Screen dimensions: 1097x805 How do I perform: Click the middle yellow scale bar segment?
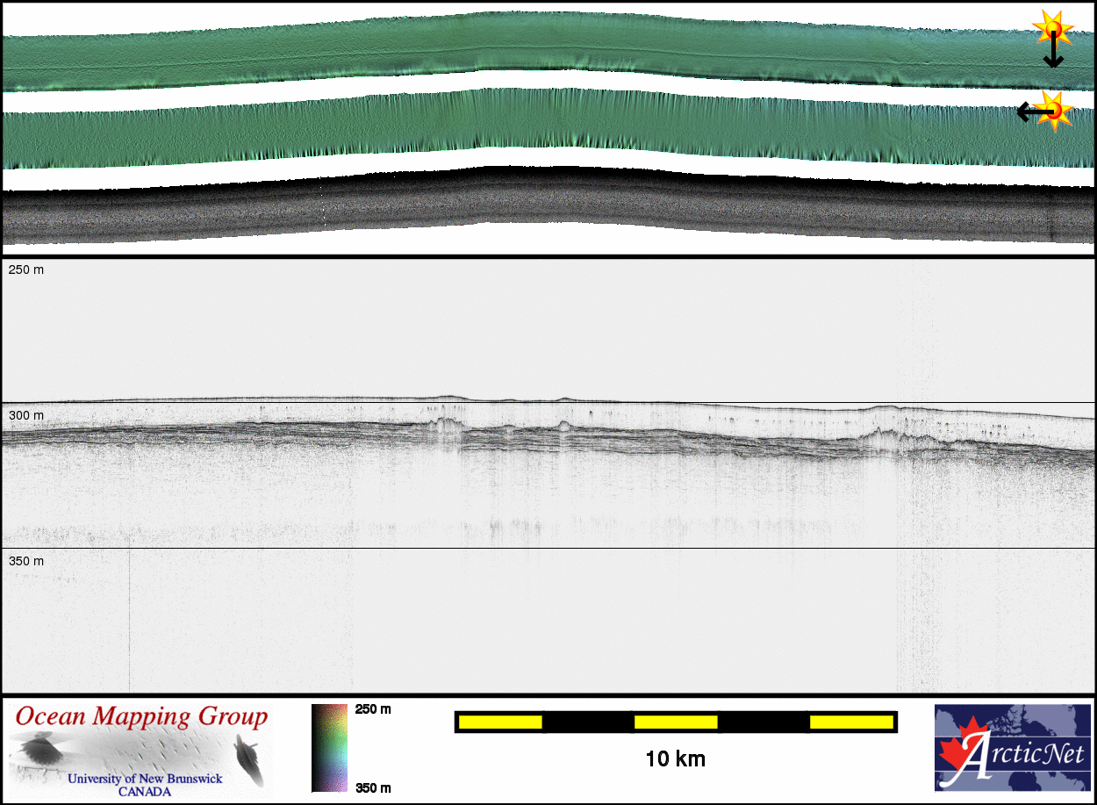point(676,722)
